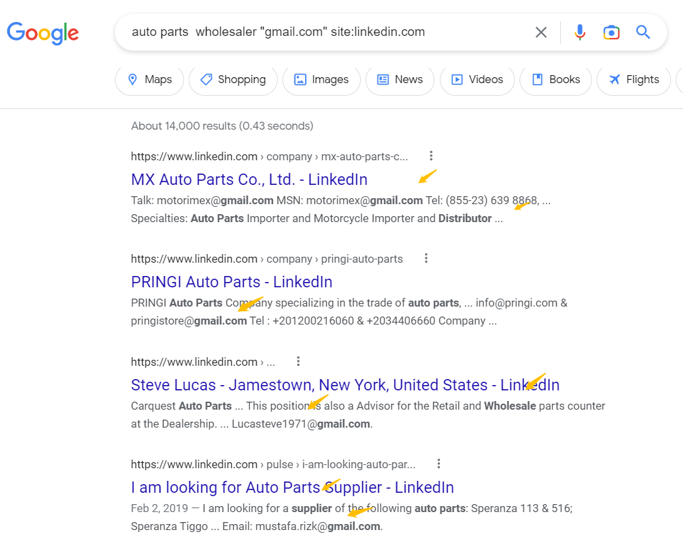The image size is (683, 552).
Task: Open the Steve Lucas LinkedIn profile result
Action: click(x=344, y=384)
